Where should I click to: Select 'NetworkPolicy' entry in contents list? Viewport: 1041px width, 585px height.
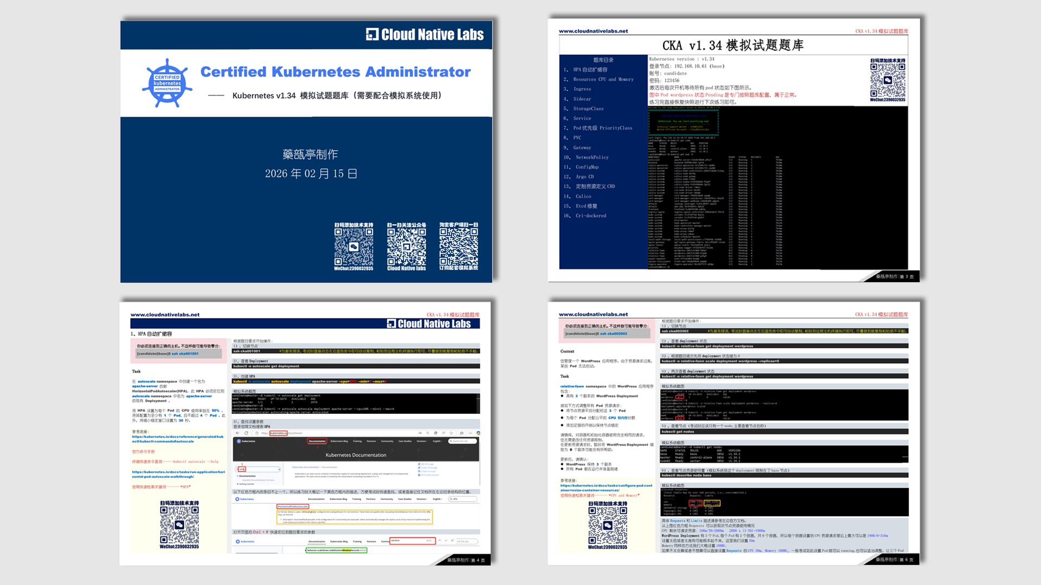pyautogui.click(x=592, y=157)
